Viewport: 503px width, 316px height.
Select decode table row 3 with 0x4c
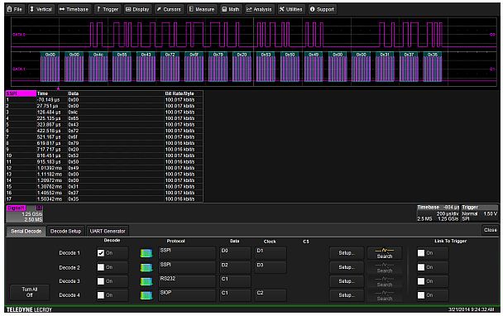[104, 113]
